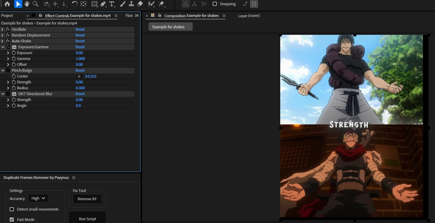This screenshot has height=223, width=435.
Task: Click the lock icon on Composition tab
Action: tap(160, 16)
